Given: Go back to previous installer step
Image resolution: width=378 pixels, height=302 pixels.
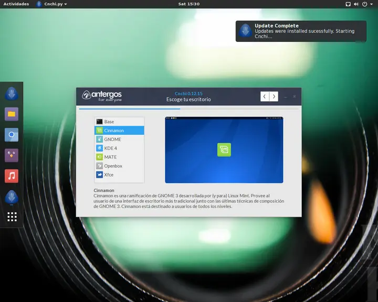Looking at the screenshot, I should click(265, 96).
